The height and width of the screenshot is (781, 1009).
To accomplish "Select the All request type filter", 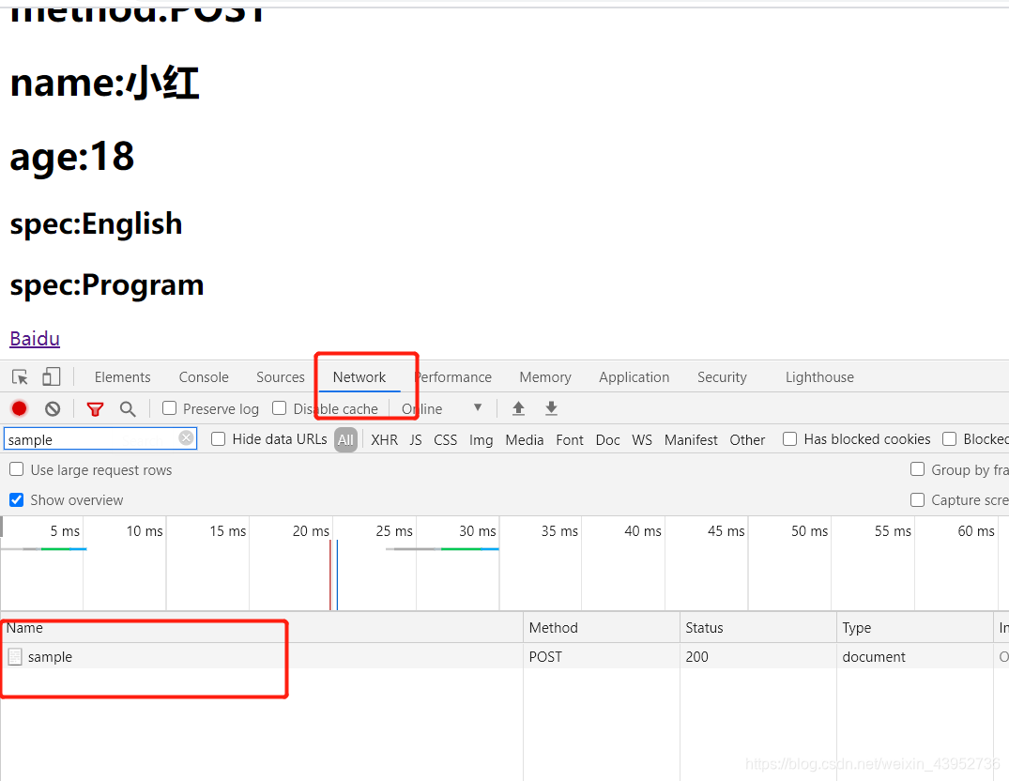I will point(345,440).
